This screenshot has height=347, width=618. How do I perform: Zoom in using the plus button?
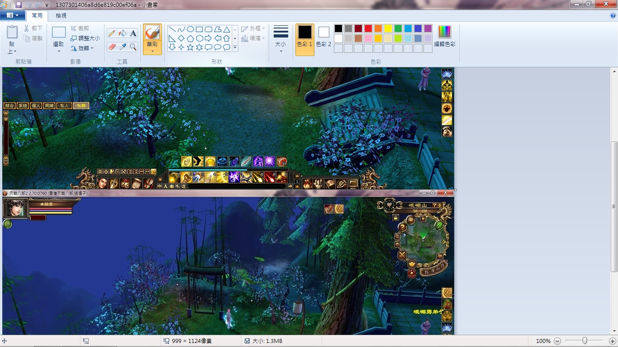[x=613, y=341]
